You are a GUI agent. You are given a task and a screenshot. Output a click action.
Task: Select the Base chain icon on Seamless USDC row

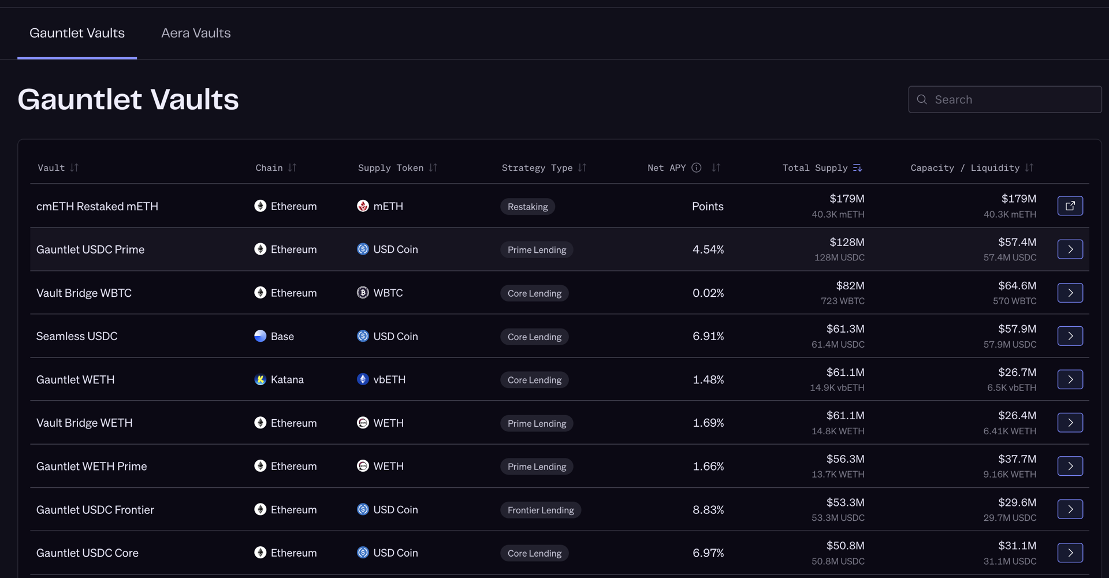[260, 335]
